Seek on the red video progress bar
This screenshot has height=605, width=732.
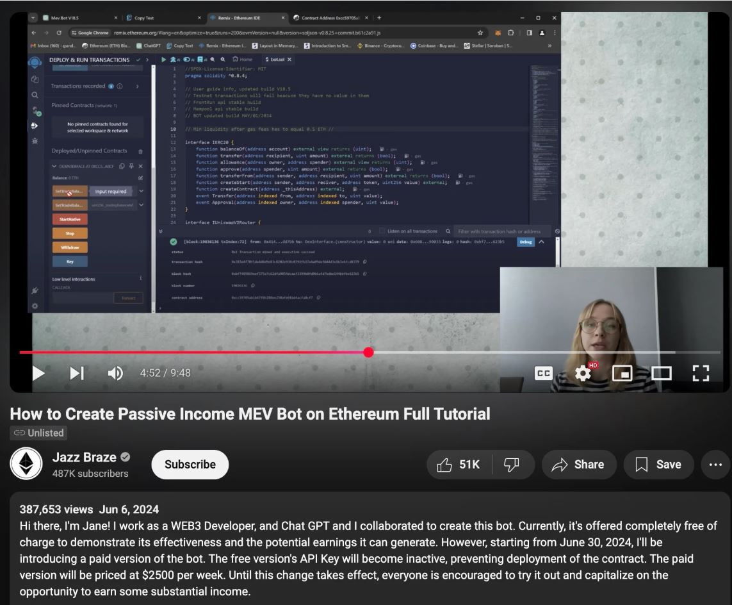pos(192,352)
